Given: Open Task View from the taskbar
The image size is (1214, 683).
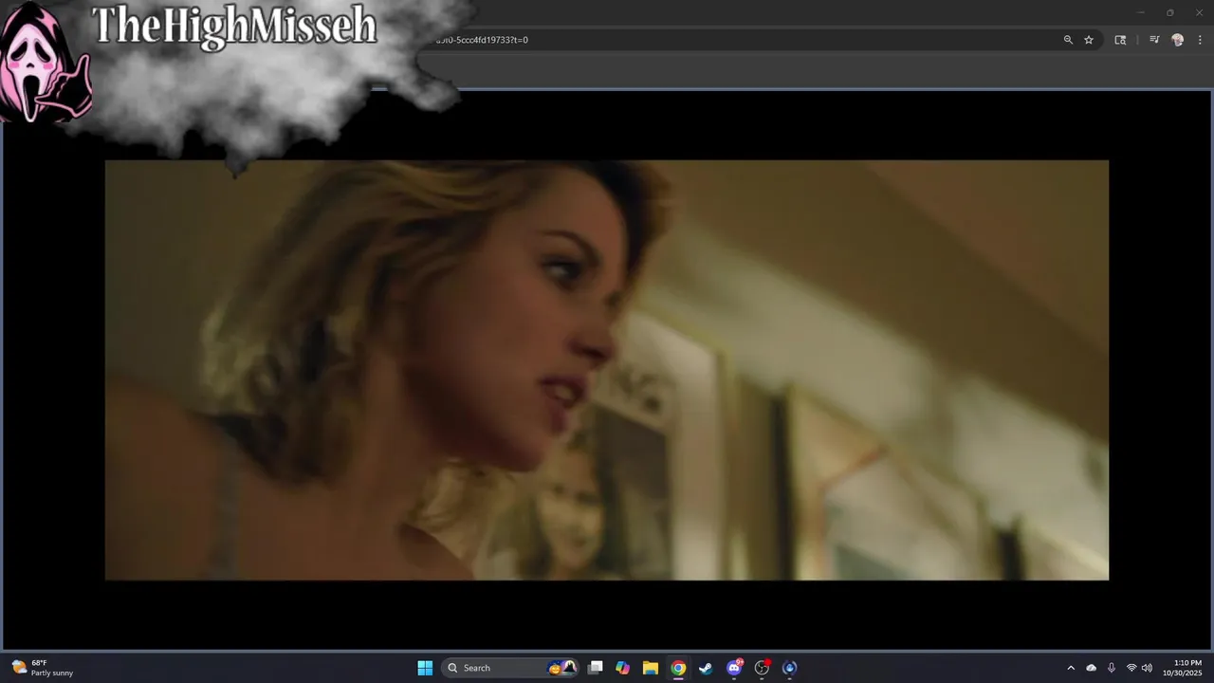Looking at the screenshot, I should [596, 668].
